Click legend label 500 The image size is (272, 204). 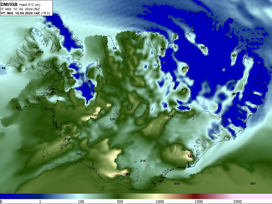click(120, 202)
